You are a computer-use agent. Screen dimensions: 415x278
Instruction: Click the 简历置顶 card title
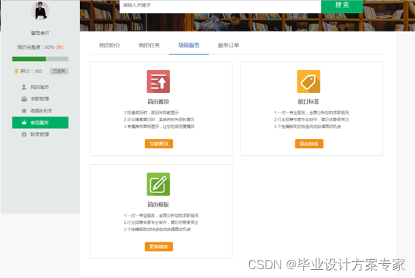point(158,102)
